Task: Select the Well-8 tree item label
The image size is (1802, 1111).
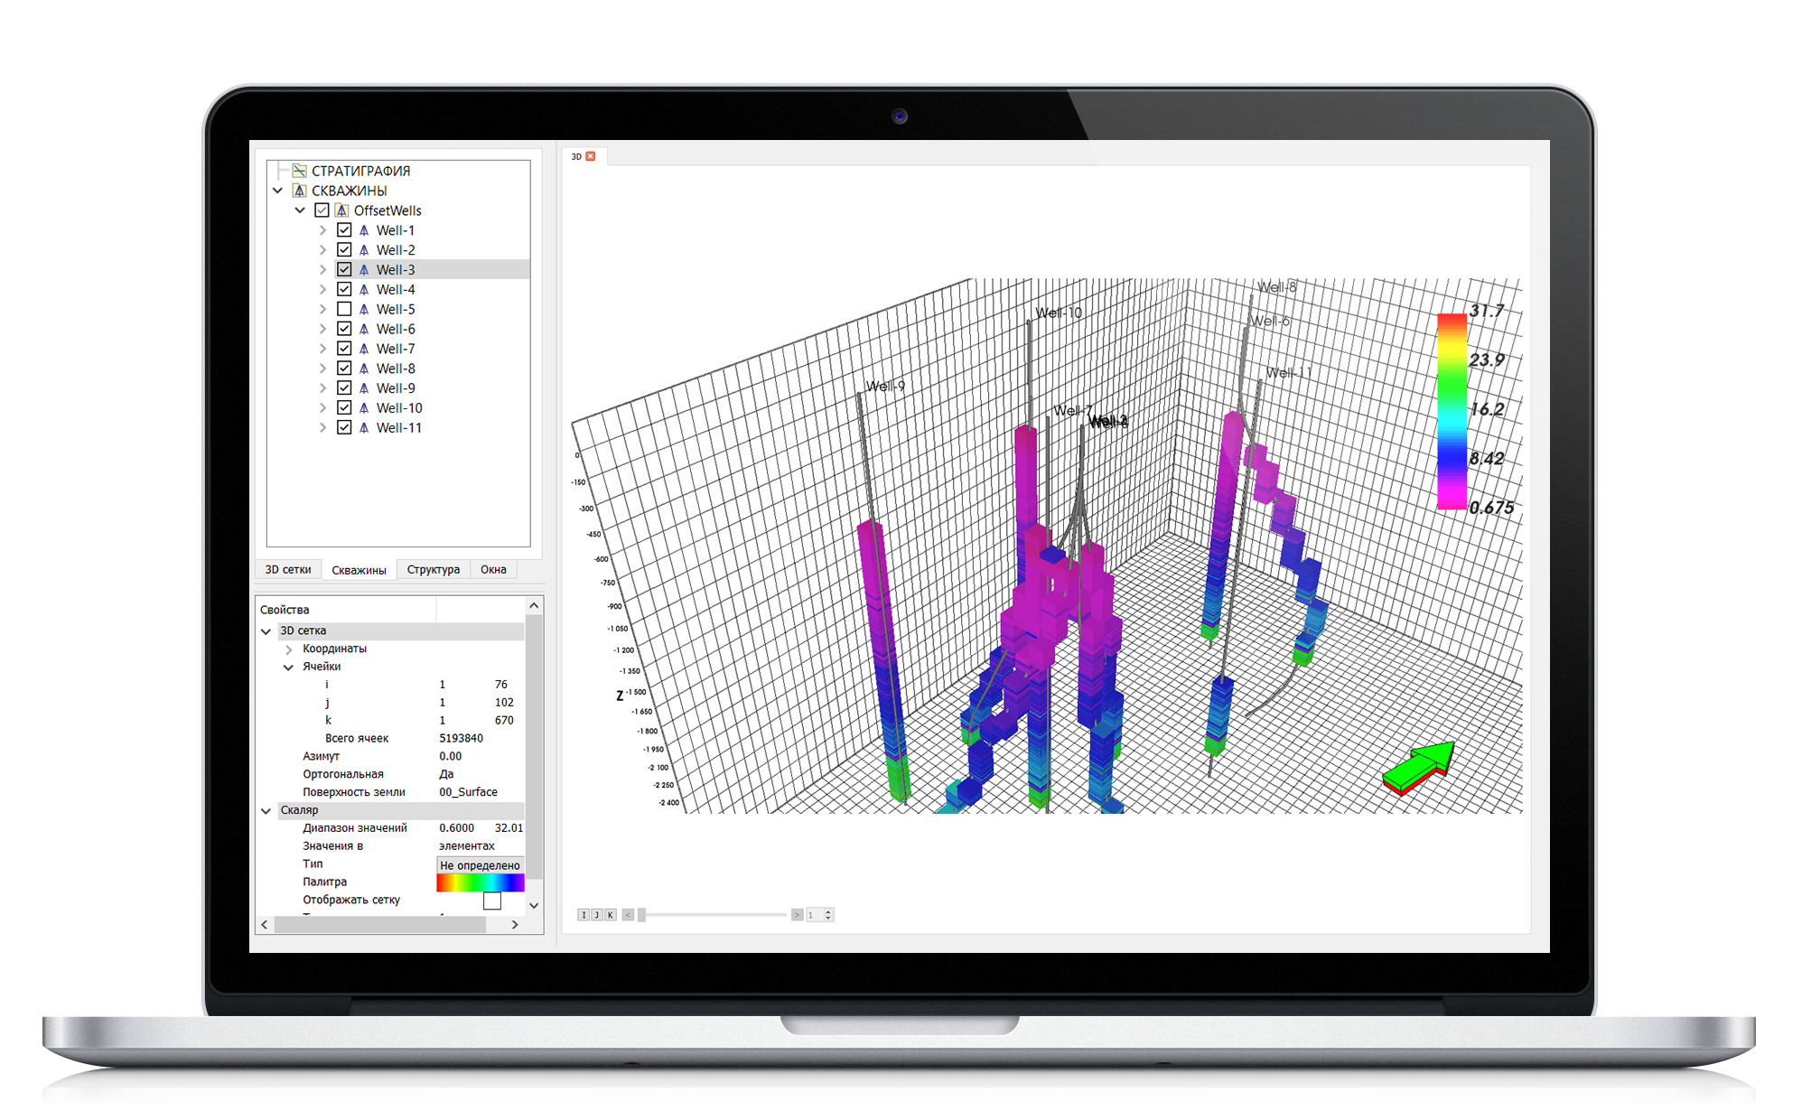Action: (396, 369)
